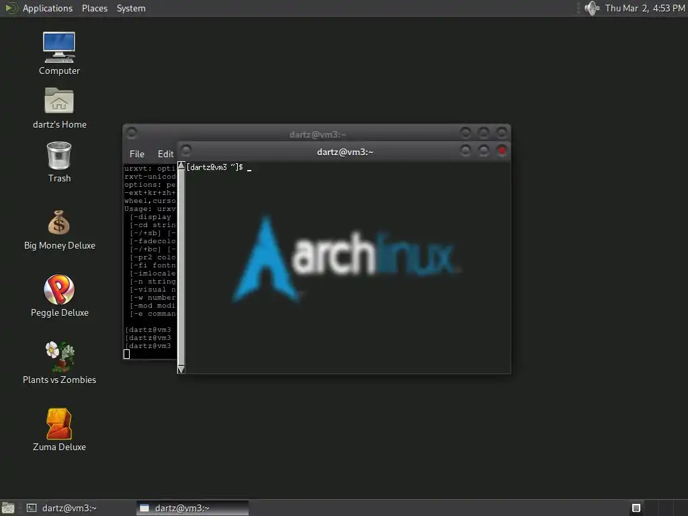The width and height of the screenshot is (688, 516).
Task: Click 'Usage: urxv' line in background terminal
Action: [150, 209]
